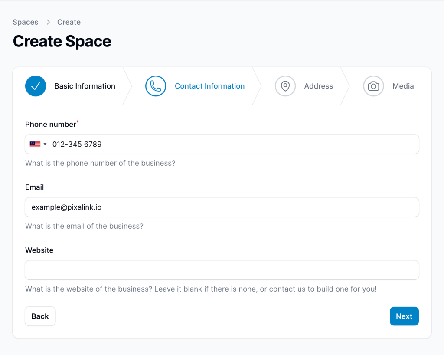
Task: Open the Spaces breadcrumb link
Action: pyautogui.click(x=26, y=22)
